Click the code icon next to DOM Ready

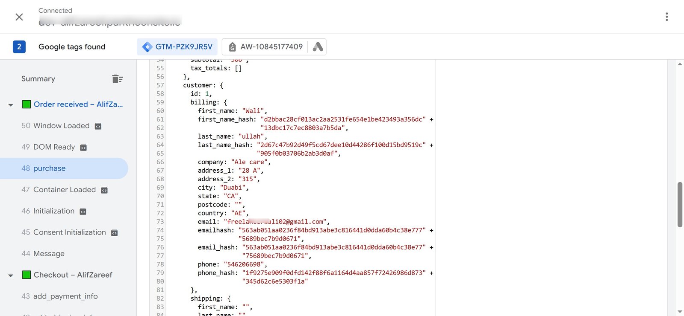[83, 148]
